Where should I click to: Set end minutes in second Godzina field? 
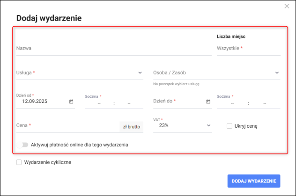[x=264, y=103]
